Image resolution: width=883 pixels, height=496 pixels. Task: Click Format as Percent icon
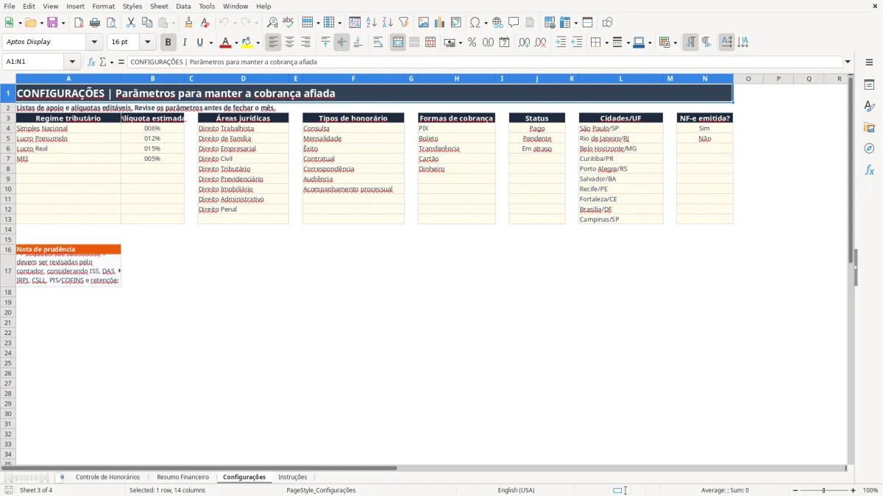point(472,43)
